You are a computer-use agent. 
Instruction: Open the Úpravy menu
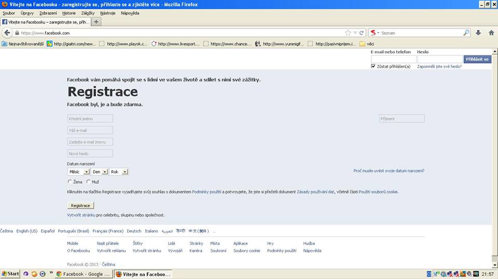[x=27, y=13]
